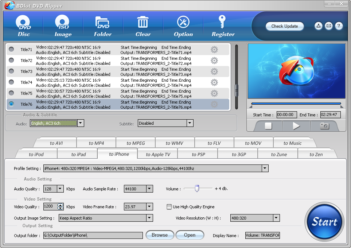Image resolution: width=351 pixels, height=248 pixels.
Task: Open the Option settings
Action: click(x=183, y=26)
